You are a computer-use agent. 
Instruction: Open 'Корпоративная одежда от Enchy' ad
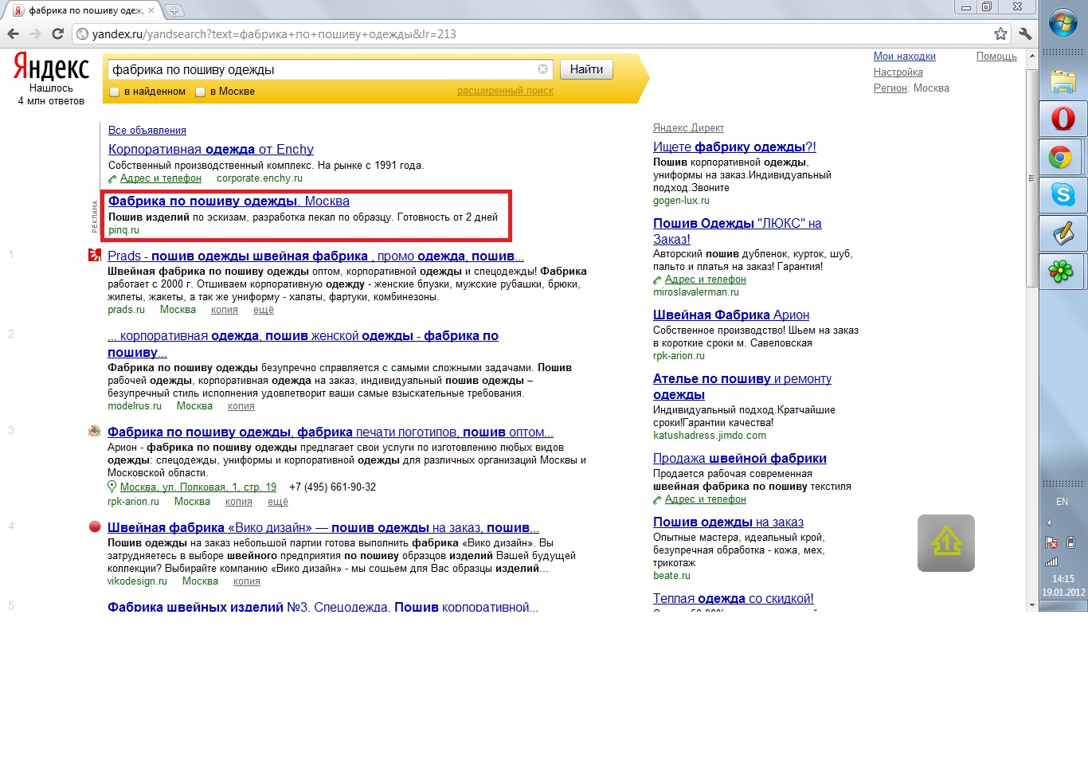tap(211, 149)
